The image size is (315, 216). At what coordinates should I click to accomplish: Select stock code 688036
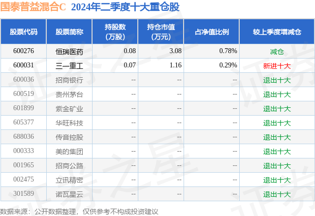(24, 136)
